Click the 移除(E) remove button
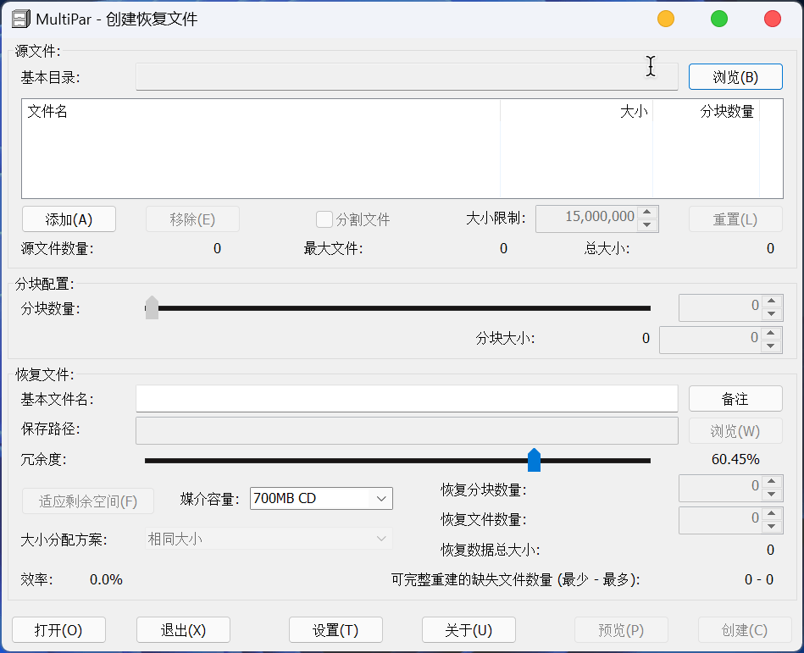Viewport: 804px width, 653px height. (x=192, y=219)
